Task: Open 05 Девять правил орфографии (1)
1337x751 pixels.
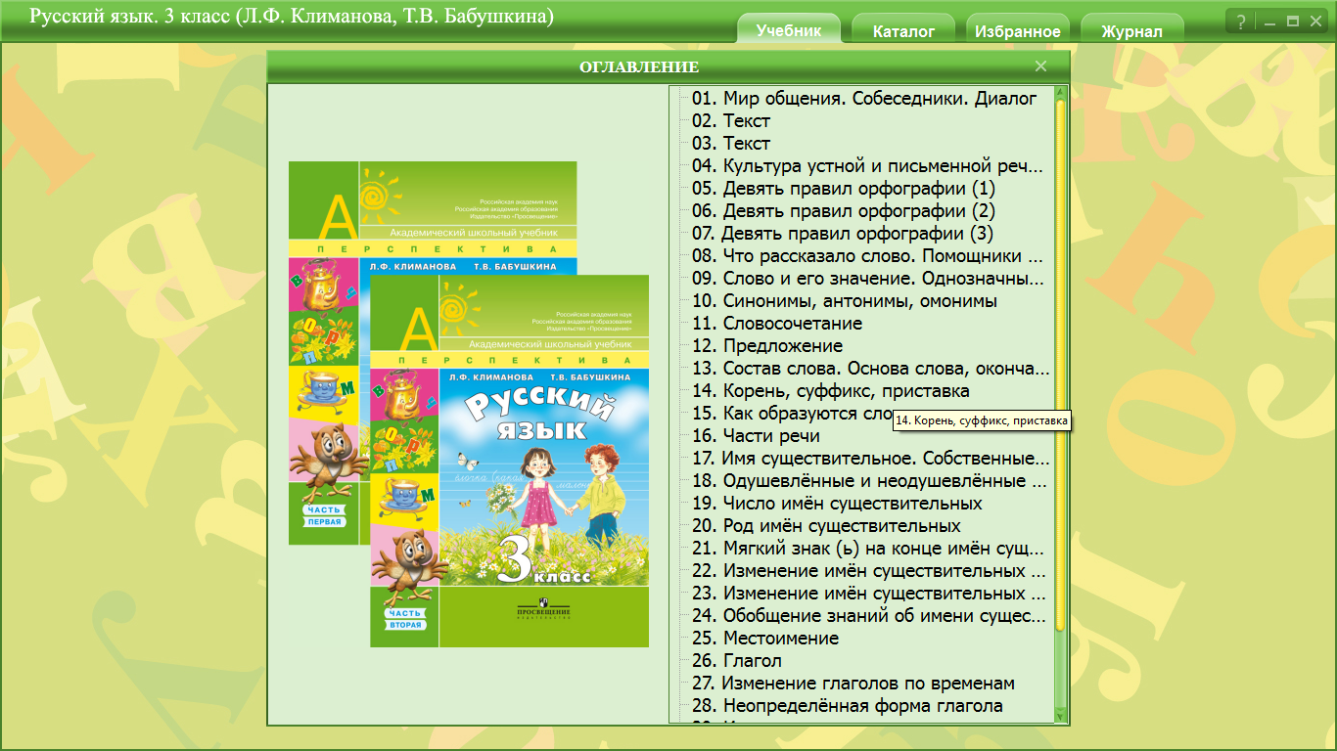Action: click(x=843, y=188)
